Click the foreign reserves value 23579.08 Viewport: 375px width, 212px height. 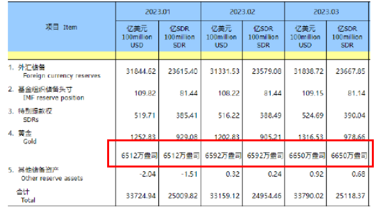point(266,71)
